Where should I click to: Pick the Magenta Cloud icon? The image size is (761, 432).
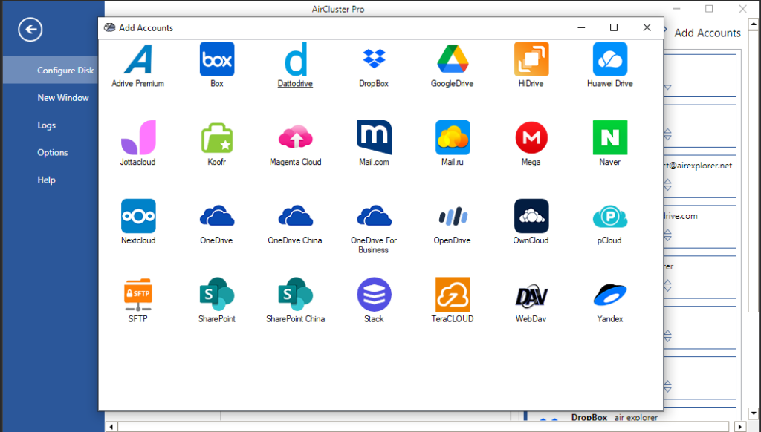coord(296,138)
